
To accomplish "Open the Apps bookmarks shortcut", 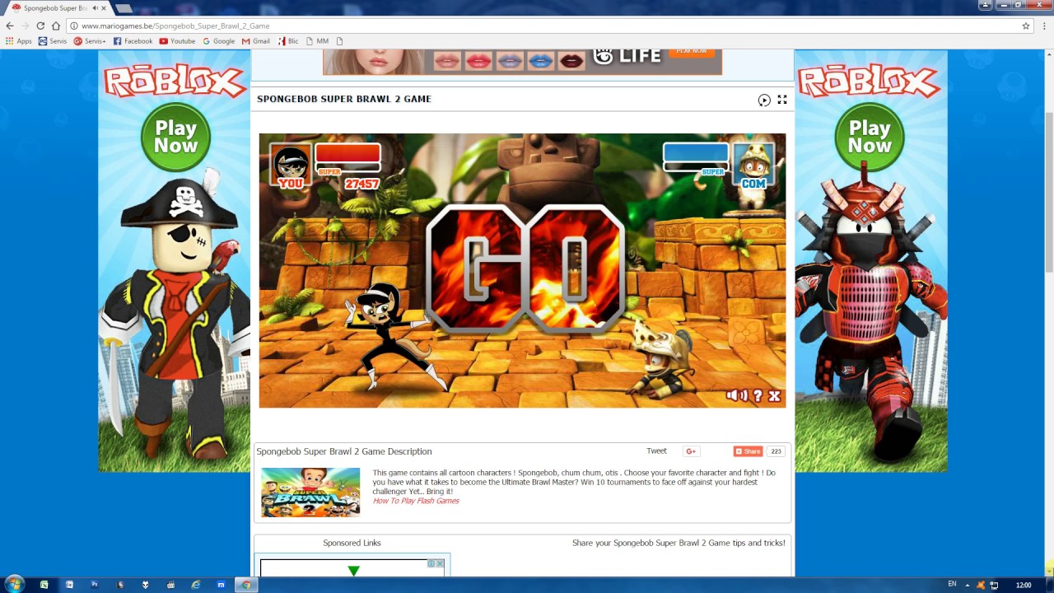I will [x=18, y=41].
